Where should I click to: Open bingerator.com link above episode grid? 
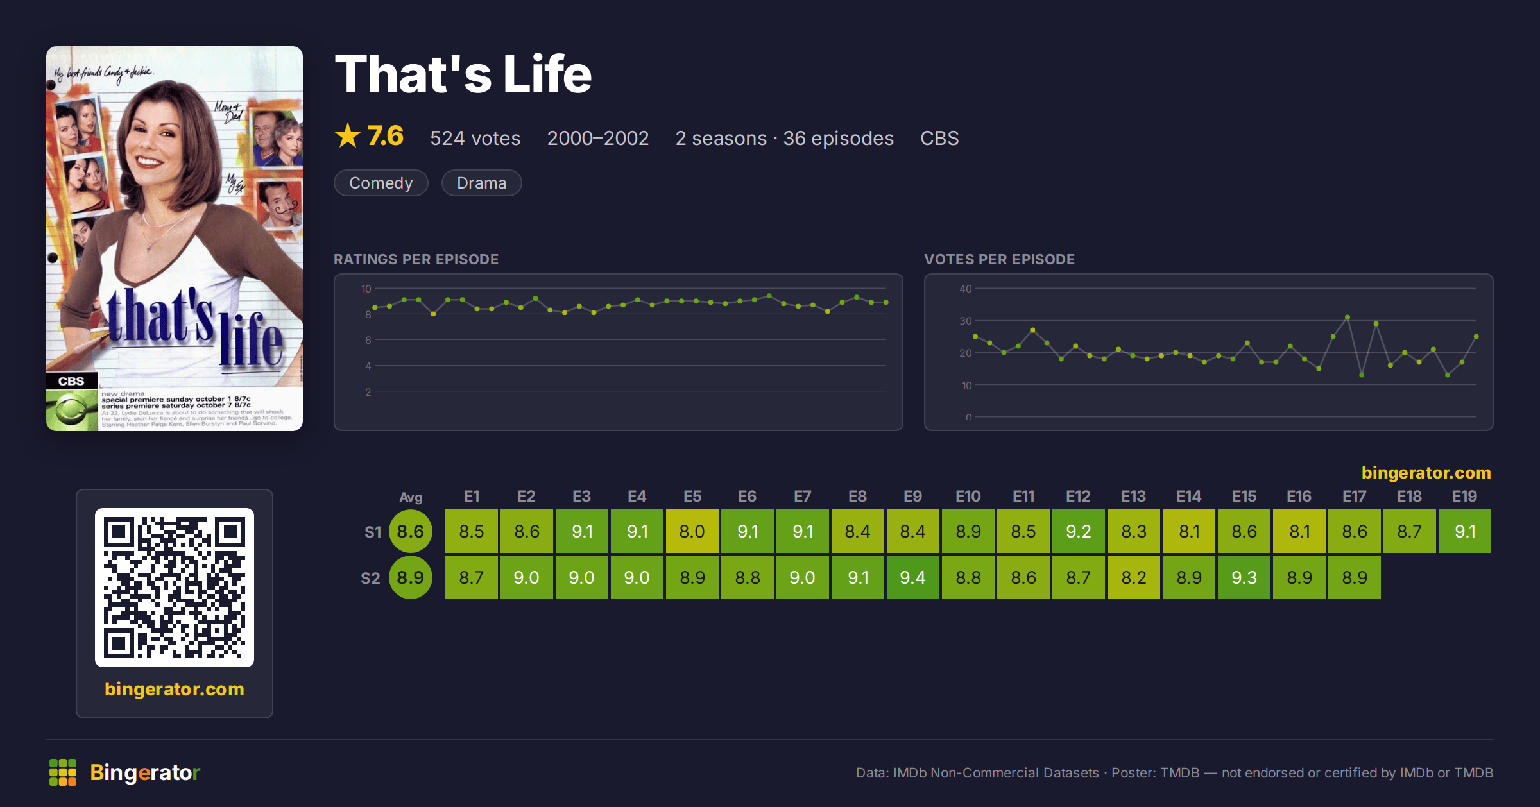tap(1426, 473)
